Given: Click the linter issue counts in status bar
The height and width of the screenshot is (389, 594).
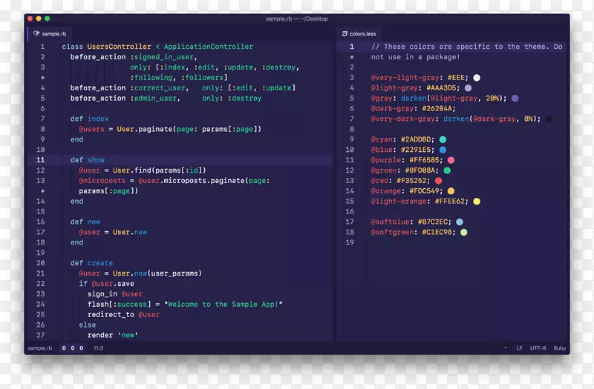Looking at the screenshot, I should tap(74, 348).
